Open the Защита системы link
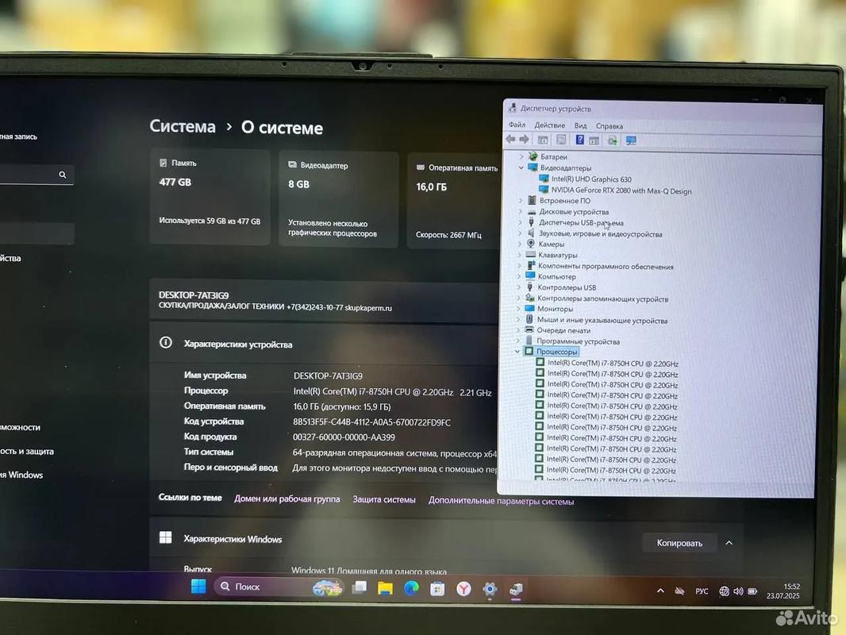 click(x=384, y=499)
